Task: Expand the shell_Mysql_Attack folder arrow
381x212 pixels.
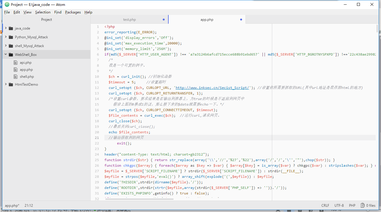Action: click(x=6, y=46)
